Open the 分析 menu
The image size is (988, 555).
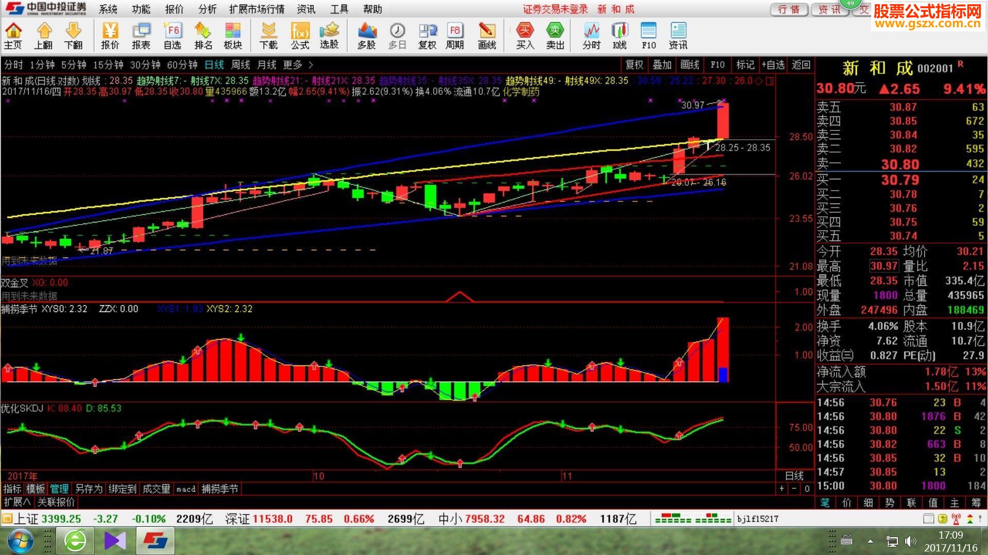(207, 9)
